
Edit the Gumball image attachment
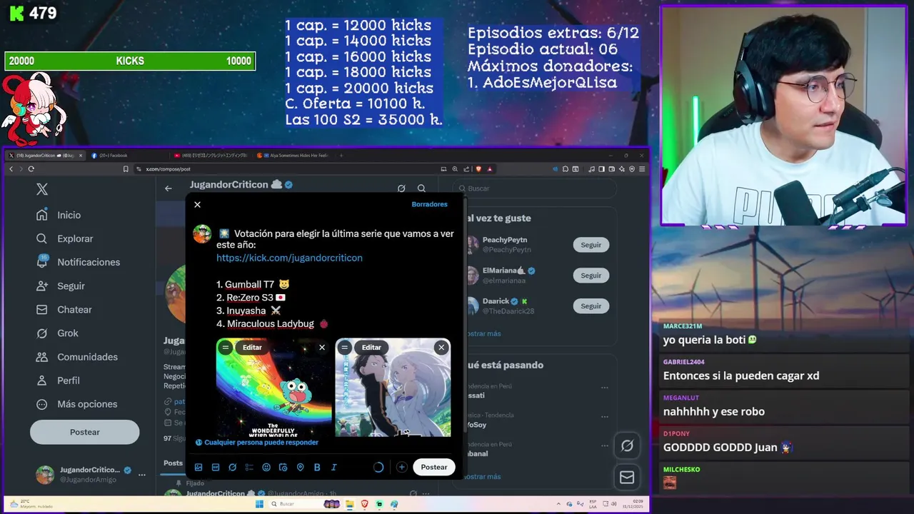coord(252,347)
